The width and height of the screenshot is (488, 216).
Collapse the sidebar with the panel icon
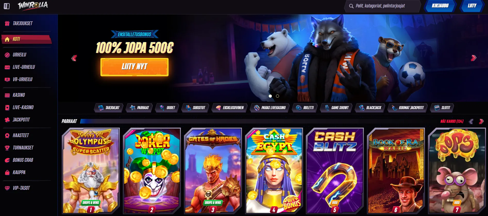pos(7,6)
